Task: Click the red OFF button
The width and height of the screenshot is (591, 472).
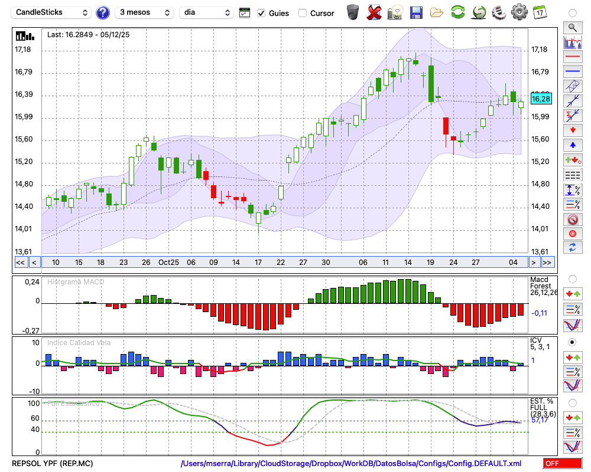Action: (563, 463)
